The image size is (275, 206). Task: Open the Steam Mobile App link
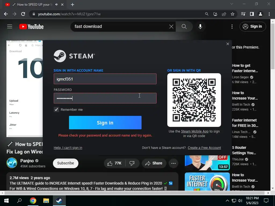195,131
